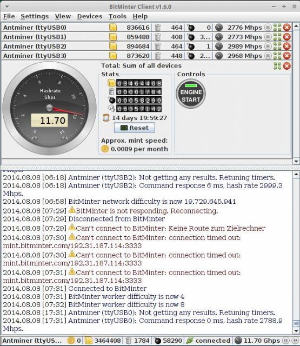The image size is (300, 346).
Task: Click log line 'Disconnected from BitMinter'
Action: click(117, 219)
